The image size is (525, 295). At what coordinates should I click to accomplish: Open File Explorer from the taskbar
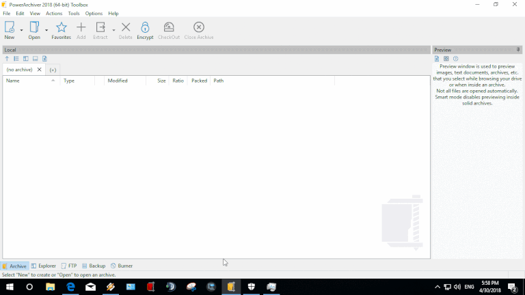pos(50,287)
